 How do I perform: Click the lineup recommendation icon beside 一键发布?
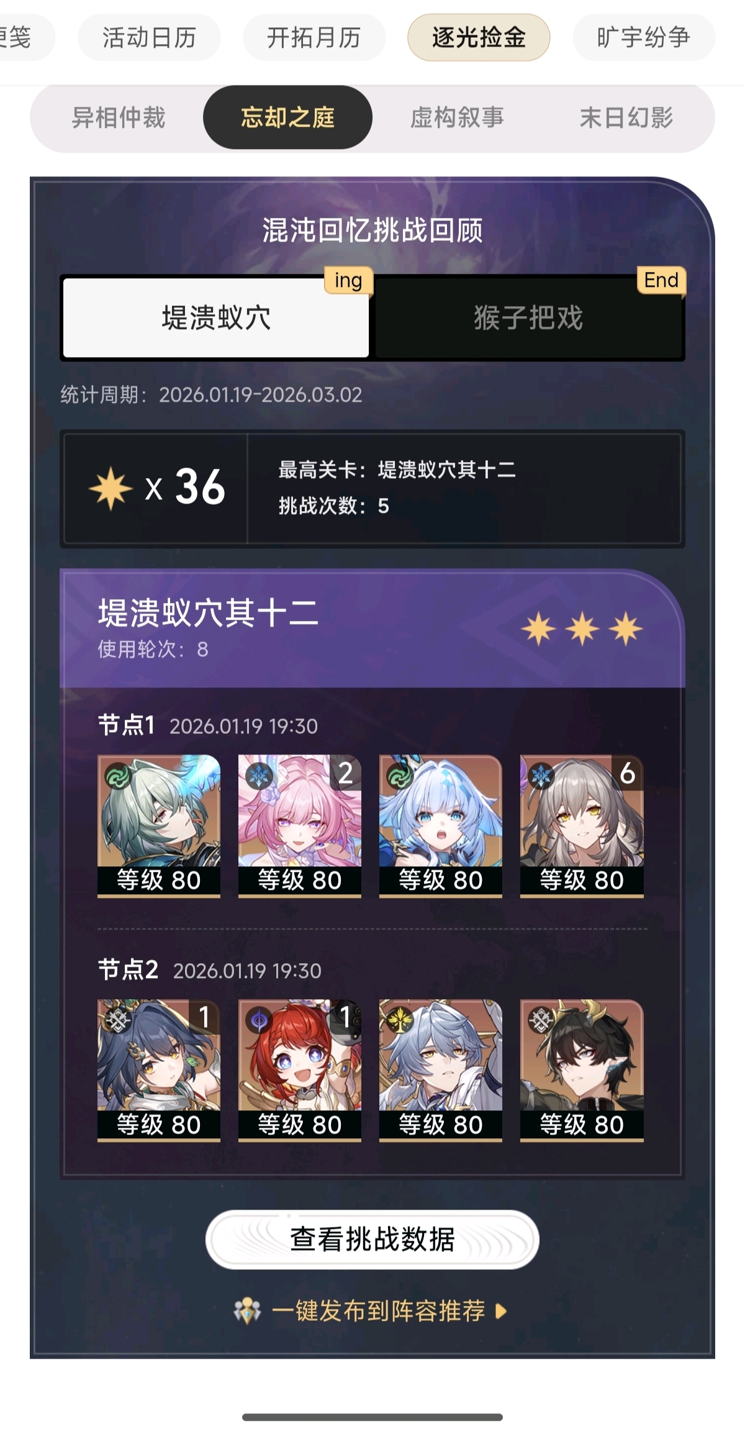point(247,1311)
